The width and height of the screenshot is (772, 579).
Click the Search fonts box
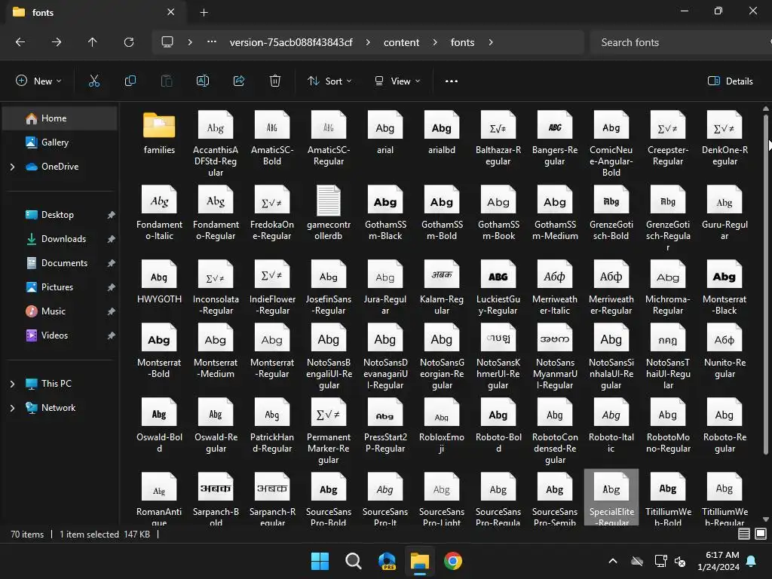click(x=679, y=42)
